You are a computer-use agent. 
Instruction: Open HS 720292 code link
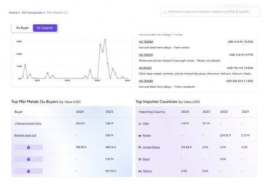[x=146, y=81]
